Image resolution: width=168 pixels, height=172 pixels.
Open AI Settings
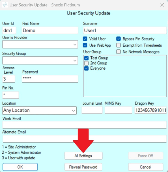click(83, 156)
